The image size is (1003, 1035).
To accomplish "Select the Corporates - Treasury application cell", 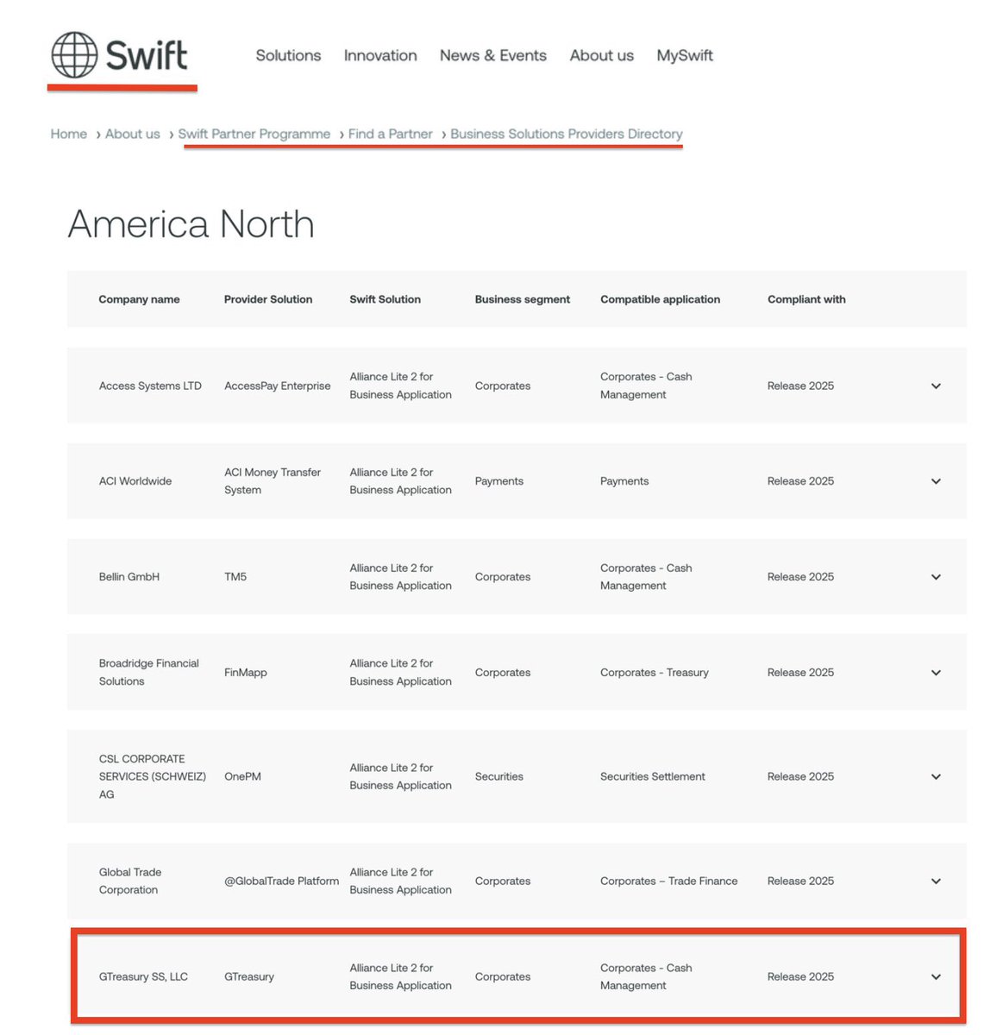I will [x=655, y=673].
